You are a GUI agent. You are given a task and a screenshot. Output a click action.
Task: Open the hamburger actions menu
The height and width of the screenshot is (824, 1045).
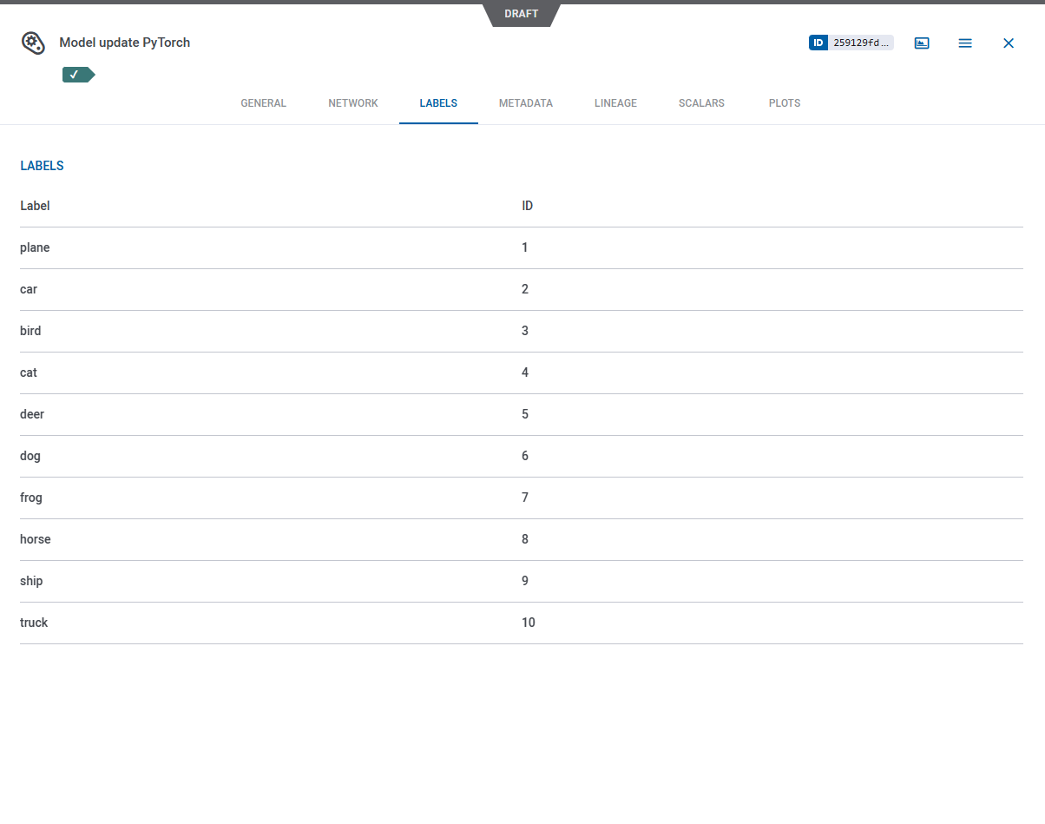click(965, 43)
